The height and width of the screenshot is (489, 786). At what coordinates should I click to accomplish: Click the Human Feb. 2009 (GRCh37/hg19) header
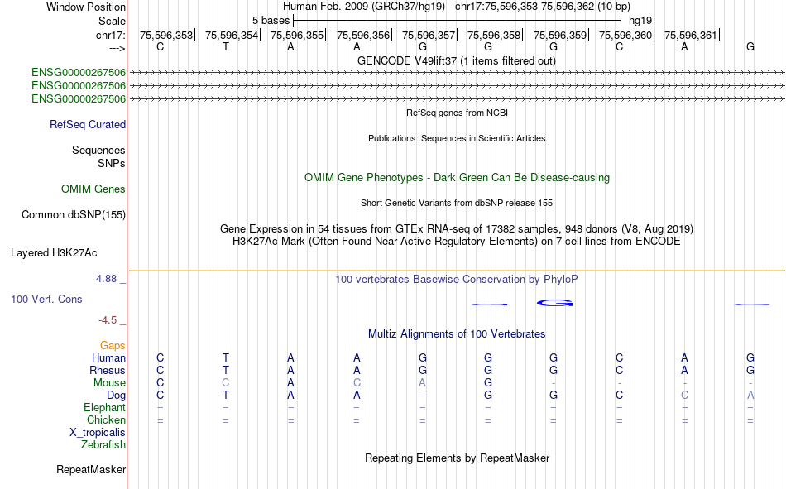[x=364, y=7]
